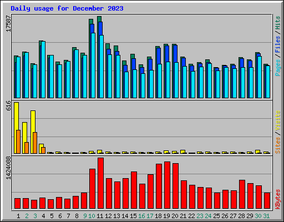Click day 15 on the x-axis
This screenshot has height=222, width=284.
click(x=133, y=216)
